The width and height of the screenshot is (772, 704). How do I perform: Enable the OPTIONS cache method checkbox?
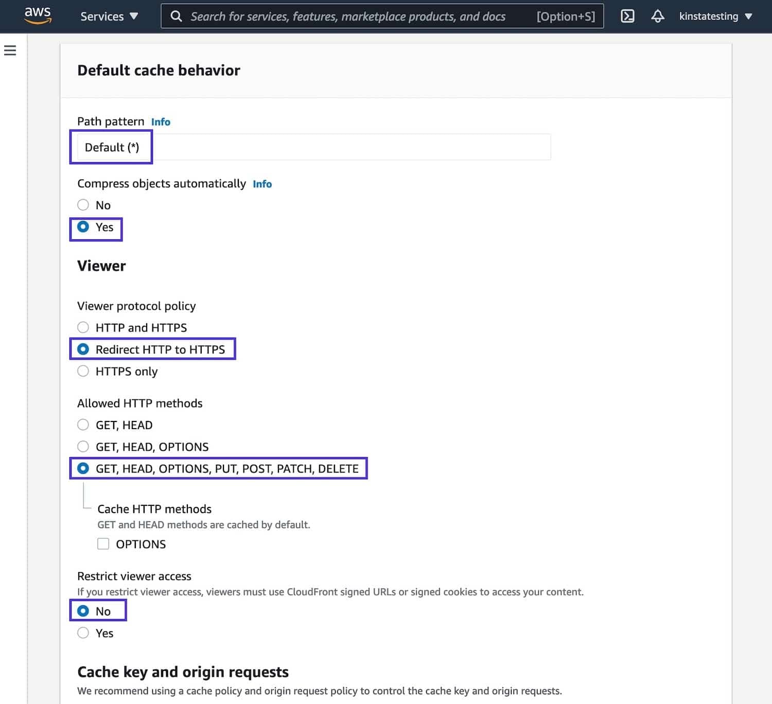click(103, 543)
